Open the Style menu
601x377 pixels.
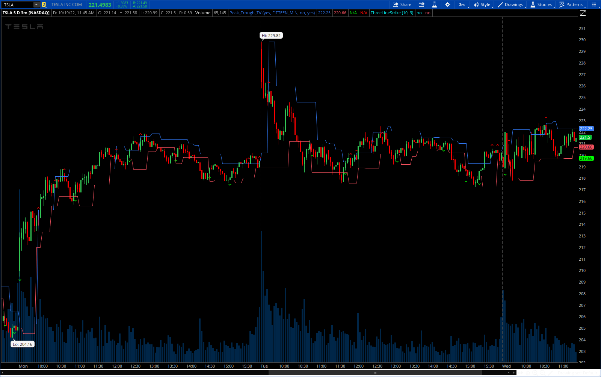click(x=482, y=5)
